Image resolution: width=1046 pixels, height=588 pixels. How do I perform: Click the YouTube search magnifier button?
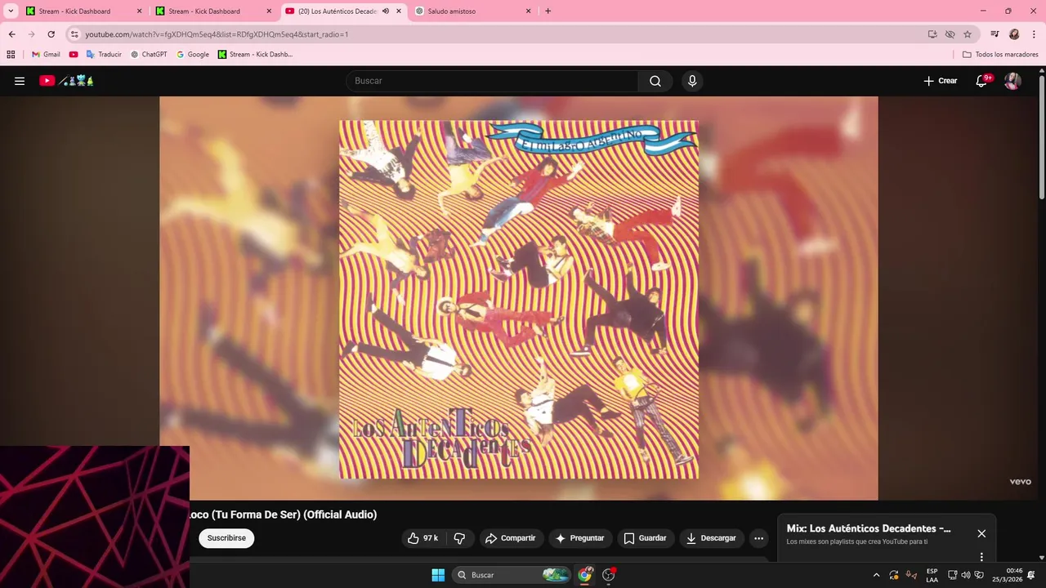point(655,81)
